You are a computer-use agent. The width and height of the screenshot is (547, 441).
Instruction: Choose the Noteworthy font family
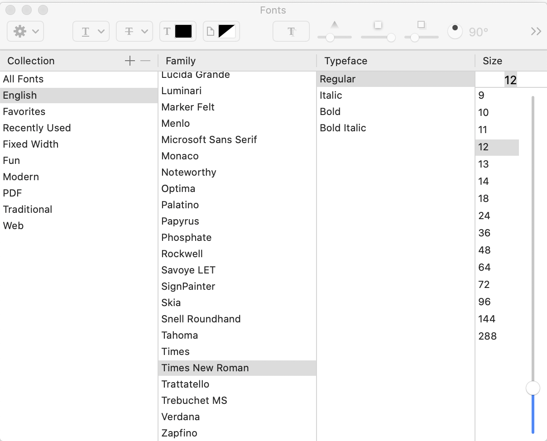[x=237, y=172]
